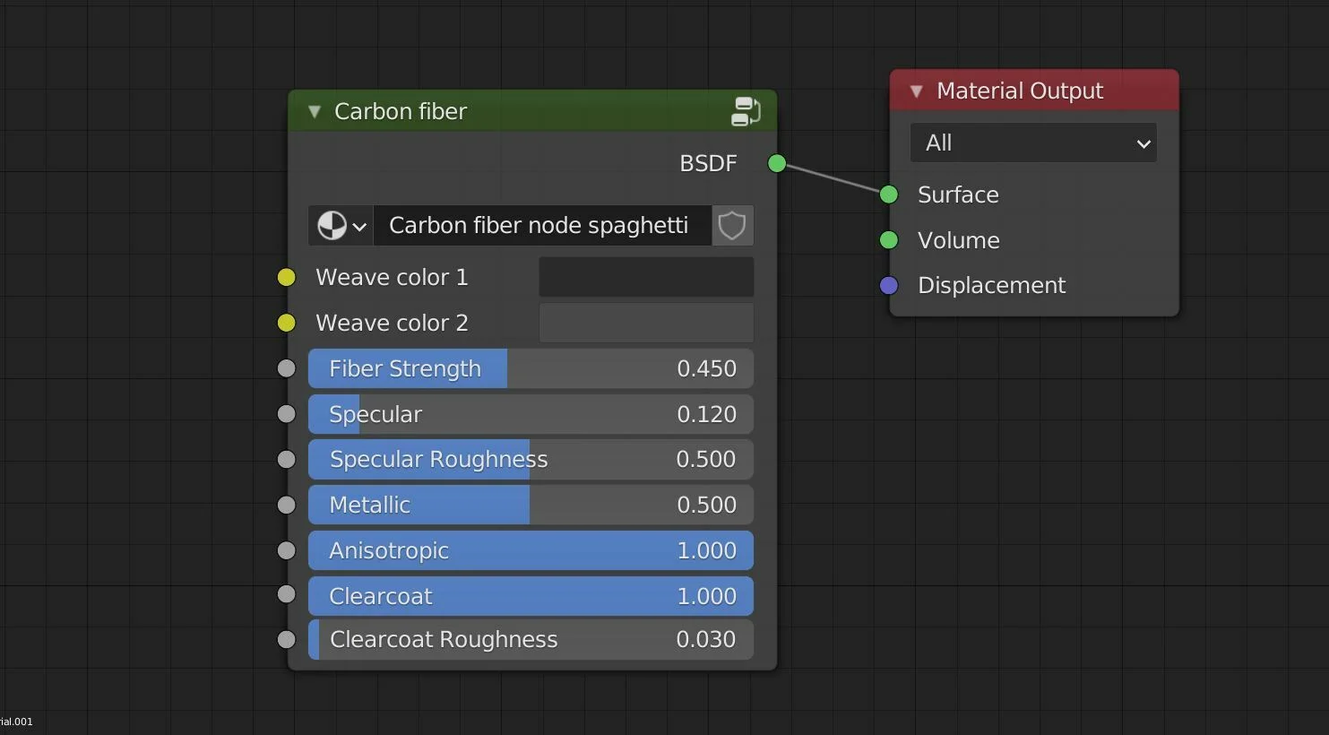
Task: Collapse the Carbon fiber node header
Action: pyautogui.click(x=315, y=111)
